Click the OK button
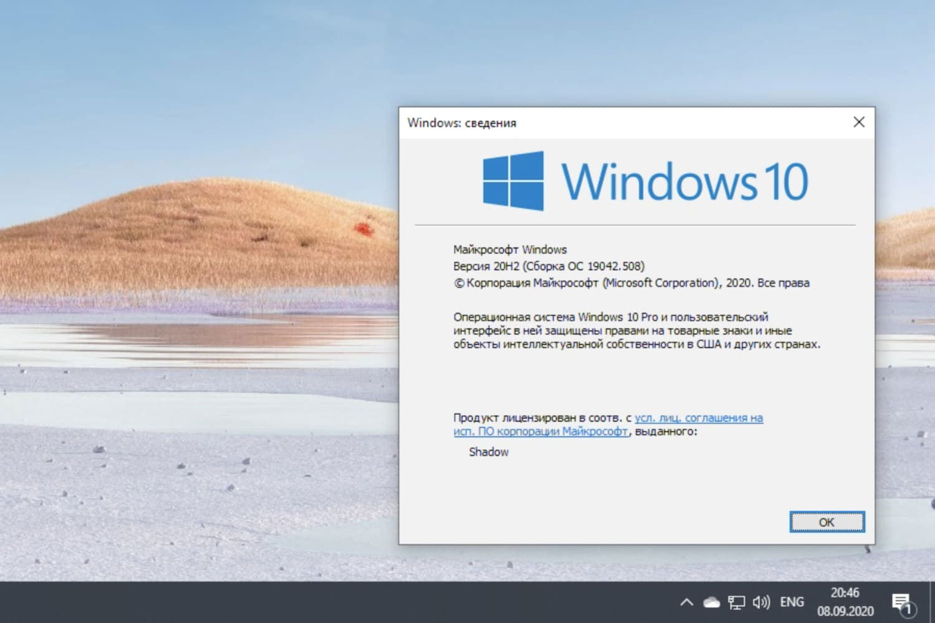 coord(827,522)
